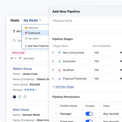Click win probability field for New (Untouched)
122x122 pixels.
point(104,52)
